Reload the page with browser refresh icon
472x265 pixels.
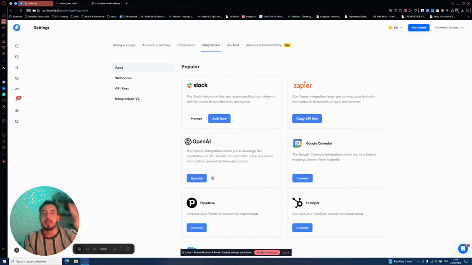(x=21, y=11)
